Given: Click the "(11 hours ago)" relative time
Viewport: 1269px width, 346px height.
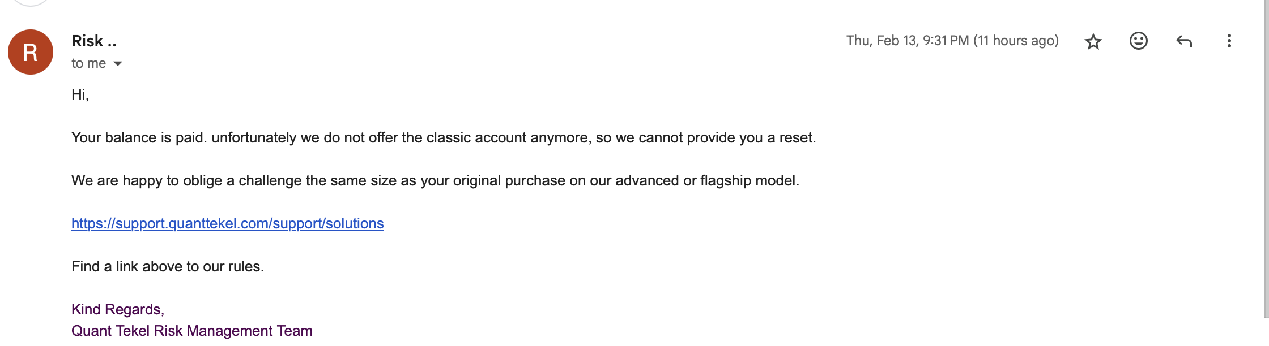Looking at the screenshot, I should coord(1016,41).
